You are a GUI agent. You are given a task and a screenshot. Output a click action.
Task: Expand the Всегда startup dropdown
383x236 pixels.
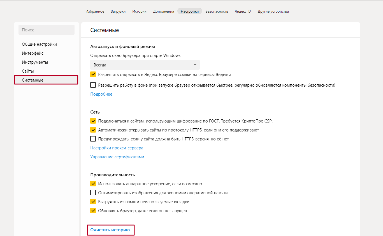click(x=145, y=65)
